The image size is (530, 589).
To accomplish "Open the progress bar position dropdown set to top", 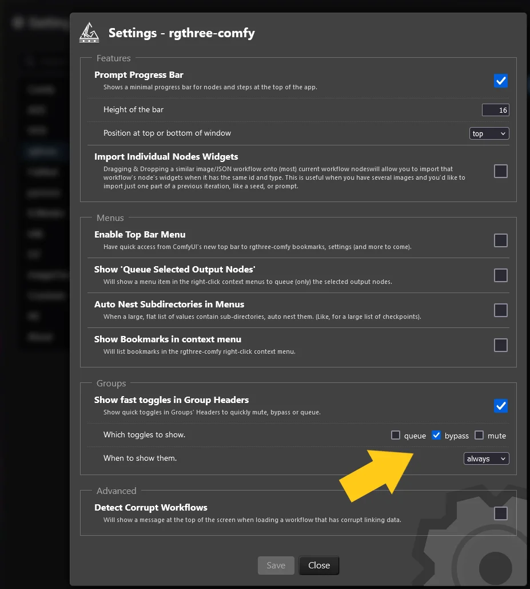I will (x=489, y=133).
